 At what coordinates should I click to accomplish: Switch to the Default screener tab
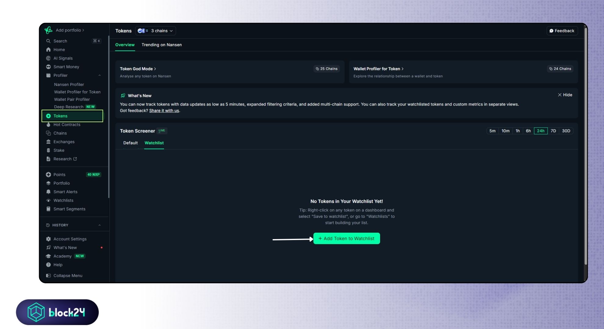tap(130, 143)
